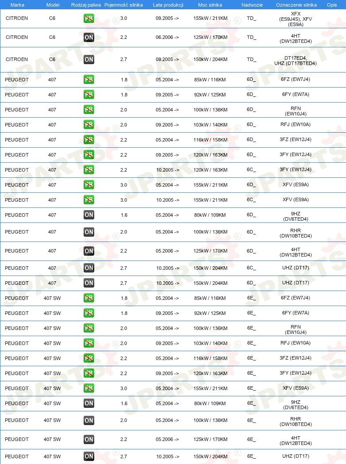Click '80kW / 109KM' in the 407 6D_ row
The width and height of the screenshot is (346, 464).
pyautogui.click(x=210, y=215)
